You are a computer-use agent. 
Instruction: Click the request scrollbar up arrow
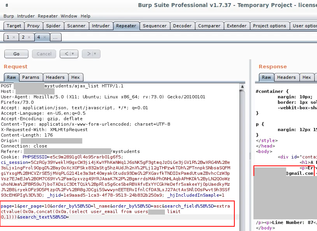[x=242, y=86]
